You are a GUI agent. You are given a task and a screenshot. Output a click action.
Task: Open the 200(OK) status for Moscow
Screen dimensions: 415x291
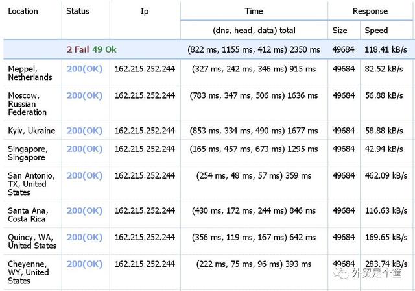pos(84,95)
